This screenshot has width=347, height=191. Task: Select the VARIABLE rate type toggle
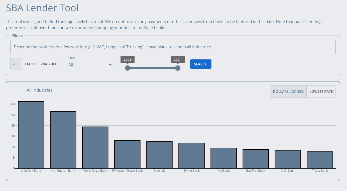(x=49, y=64)
